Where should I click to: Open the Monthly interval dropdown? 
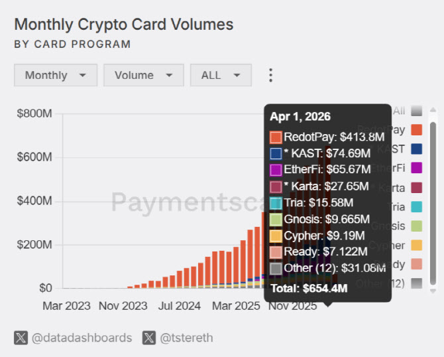pyautogui.click(x=56, y=75)
